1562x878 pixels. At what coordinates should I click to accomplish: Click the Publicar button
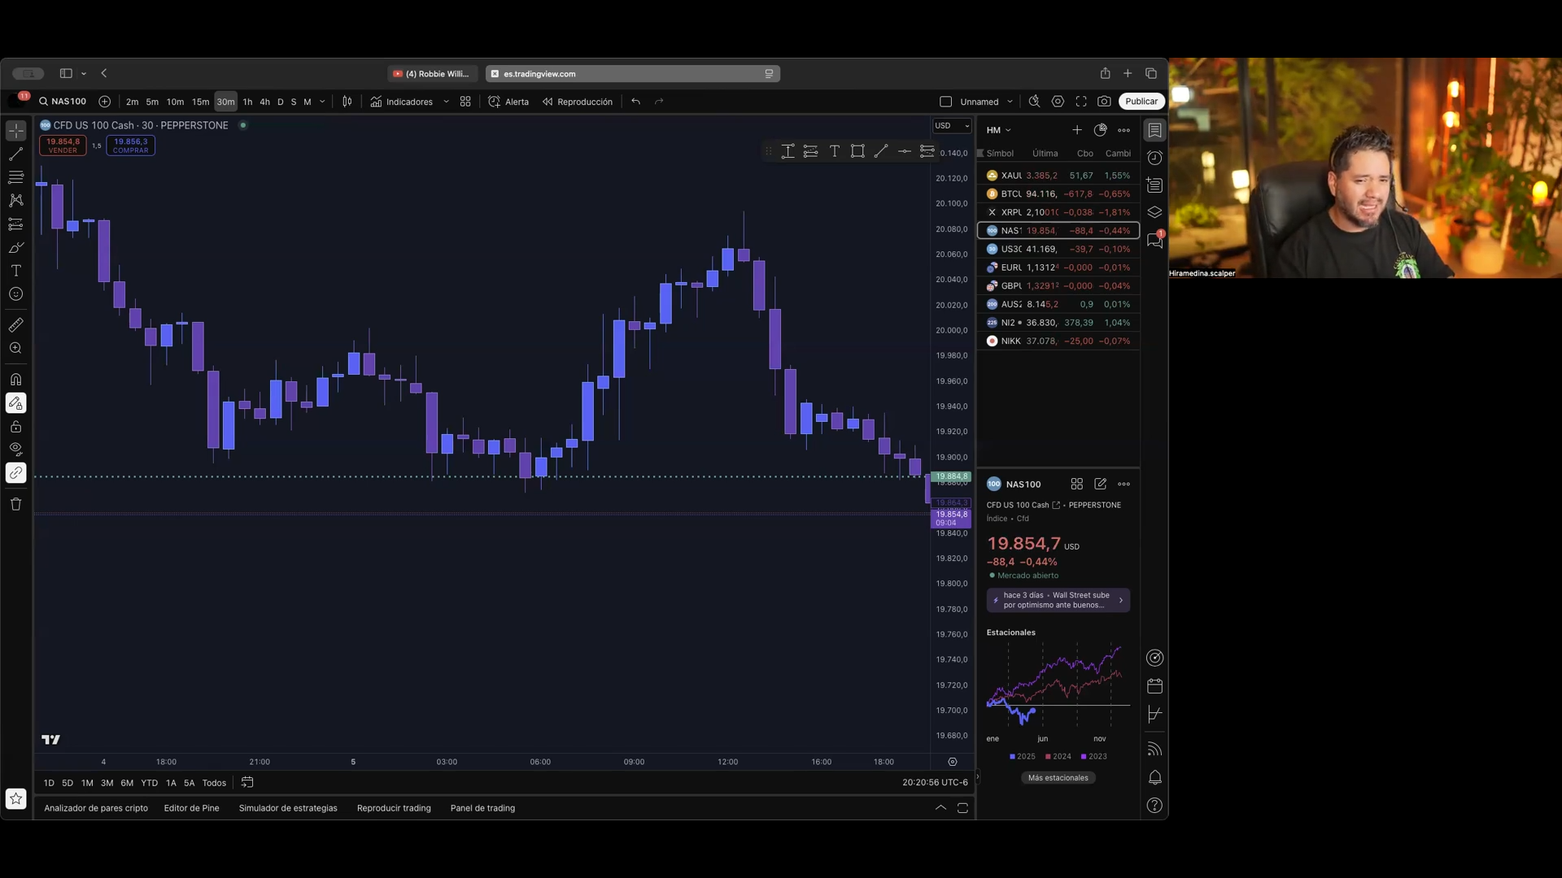1141,102
